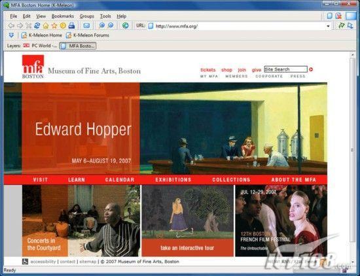This screenshot has width=360, height=276.
Task: Click the URL address field
Action: [240, 26]
